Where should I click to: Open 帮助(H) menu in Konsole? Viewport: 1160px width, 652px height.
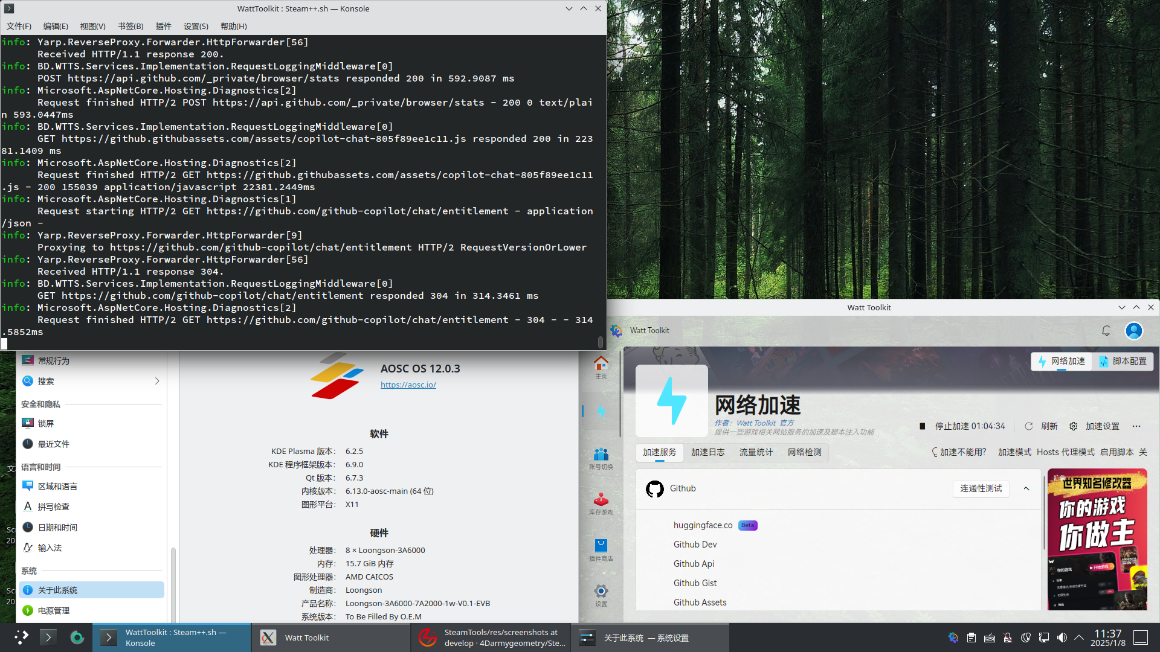[234, 26]
